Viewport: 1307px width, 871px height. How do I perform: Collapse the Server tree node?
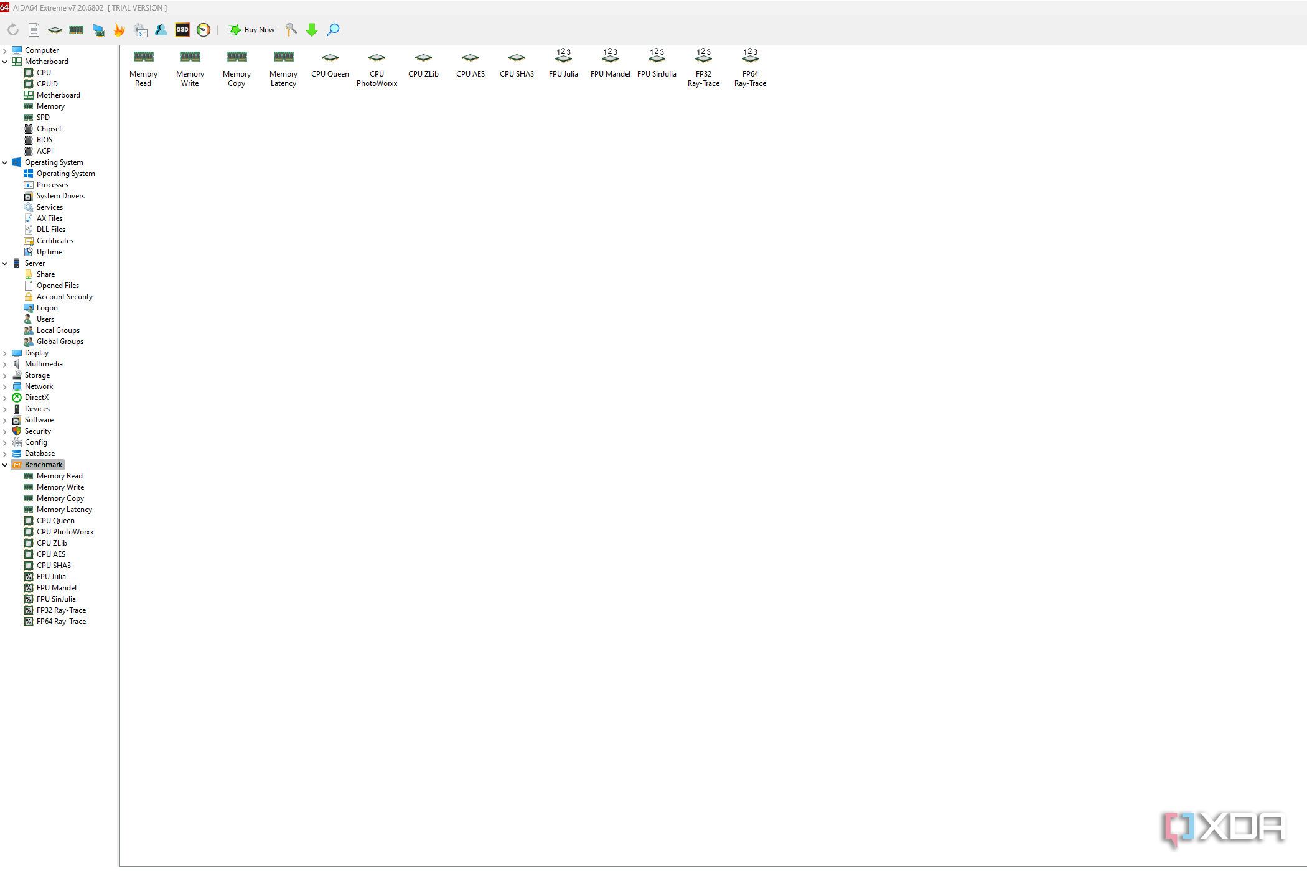[x=5, y=263]
